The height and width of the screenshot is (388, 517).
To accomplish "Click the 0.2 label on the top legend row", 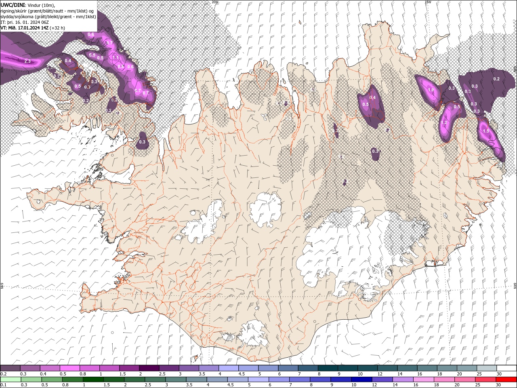I will 4,374.
